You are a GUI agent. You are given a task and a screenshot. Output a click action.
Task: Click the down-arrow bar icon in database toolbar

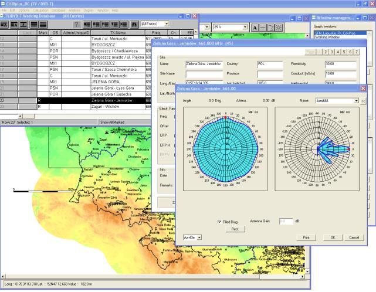tap(23, 25)
